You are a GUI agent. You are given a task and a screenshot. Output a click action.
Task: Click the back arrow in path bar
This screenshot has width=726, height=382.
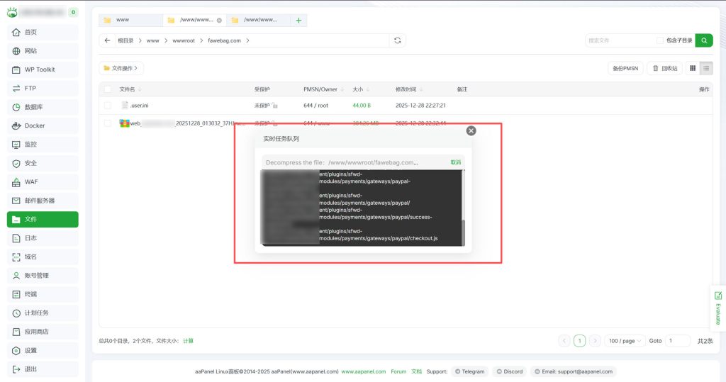[107, 40]
